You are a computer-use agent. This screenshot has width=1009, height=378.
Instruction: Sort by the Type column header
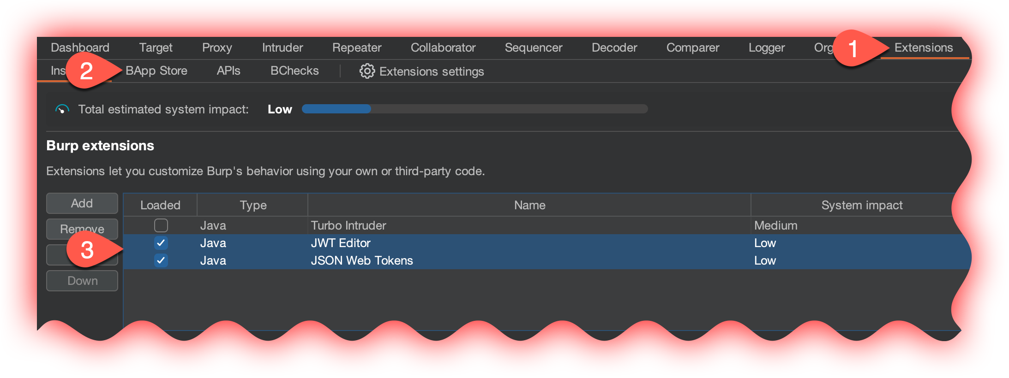point(253,205)
